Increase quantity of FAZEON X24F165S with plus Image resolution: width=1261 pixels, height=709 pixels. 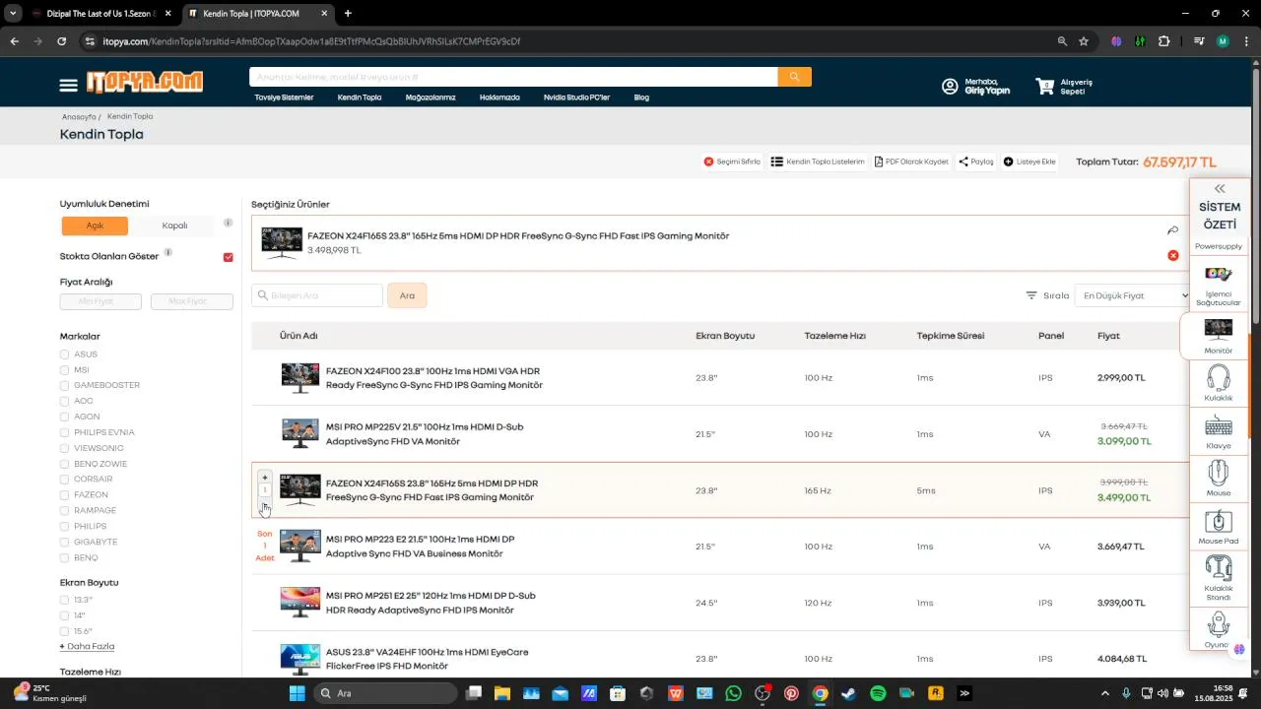pos(265,478)
